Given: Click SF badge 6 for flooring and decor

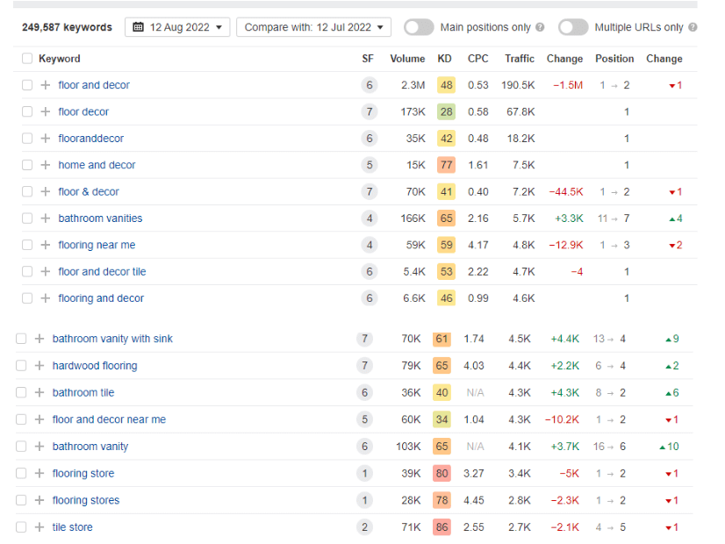Looking at the screenshot, I should pyautogui.click(x=370, y=298).
